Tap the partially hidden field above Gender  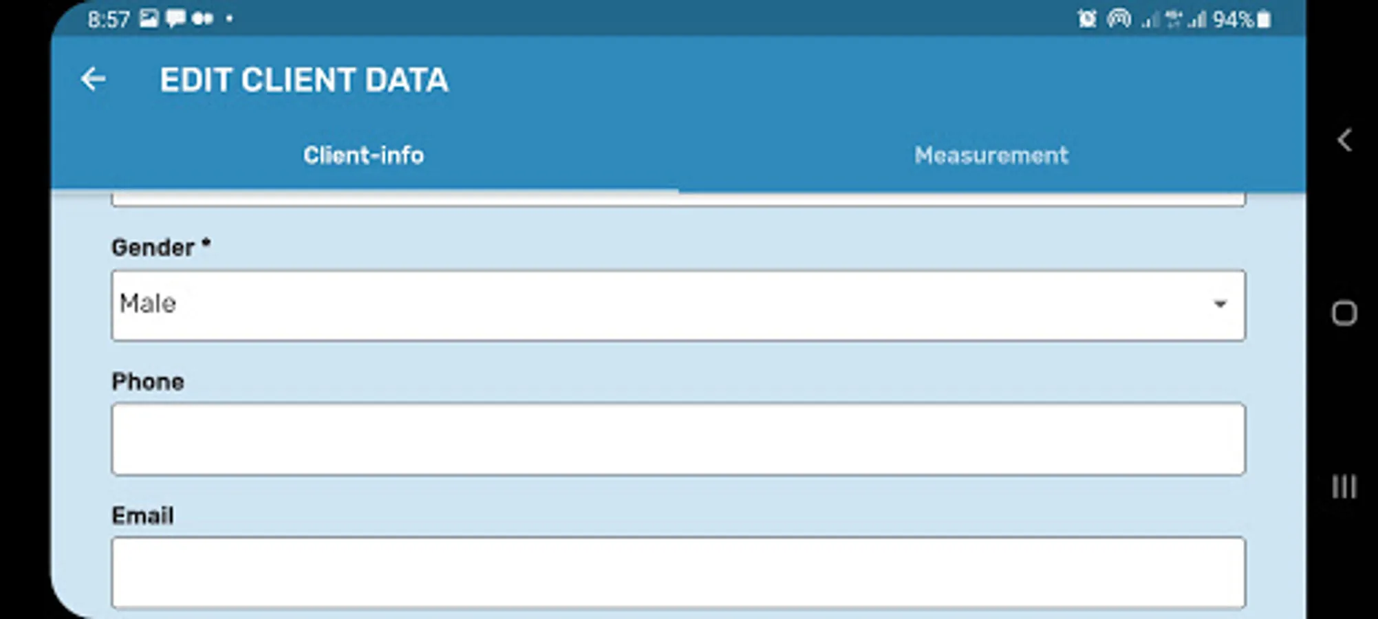click(678, 200)
